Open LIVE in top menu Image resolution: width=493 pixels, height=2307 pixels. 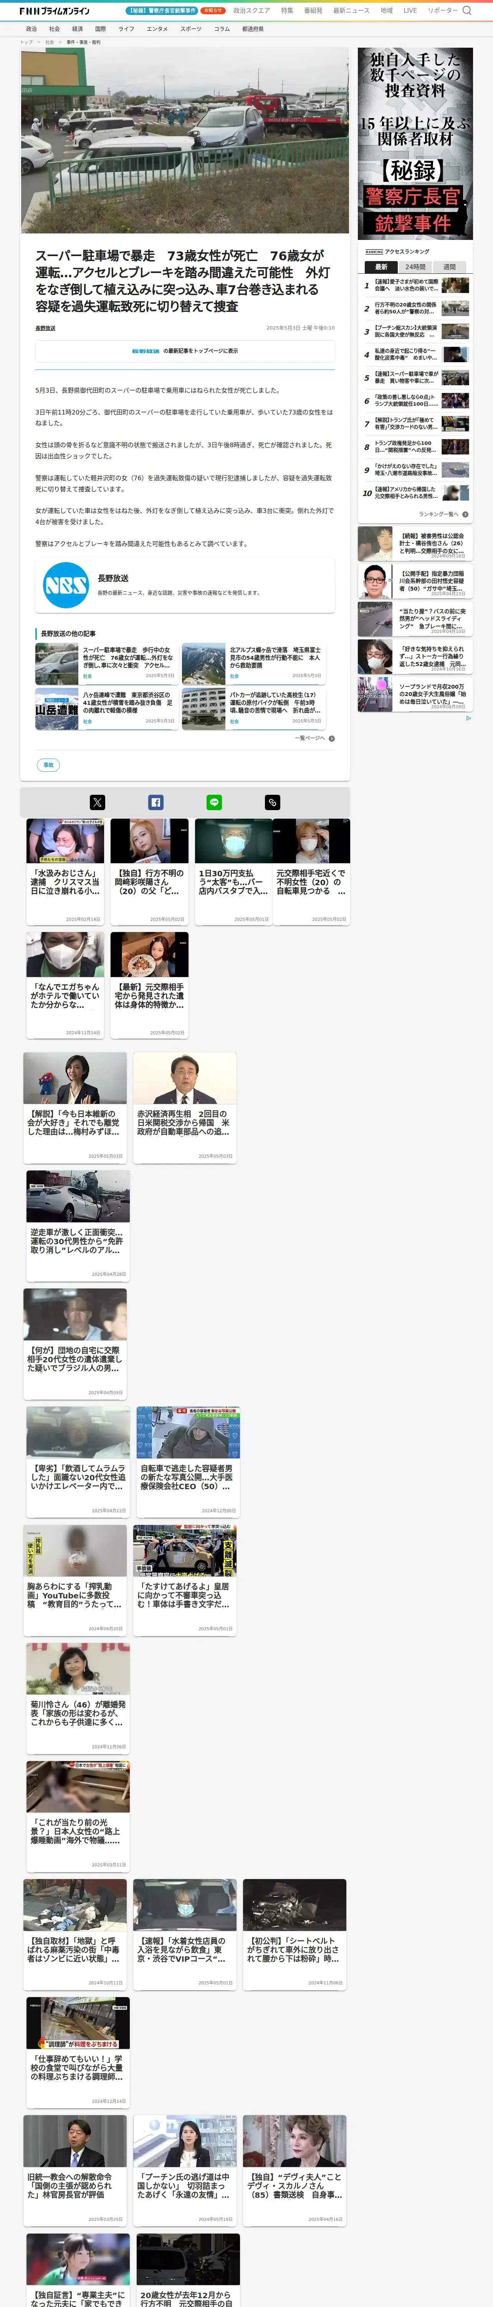tap(410, 11)
